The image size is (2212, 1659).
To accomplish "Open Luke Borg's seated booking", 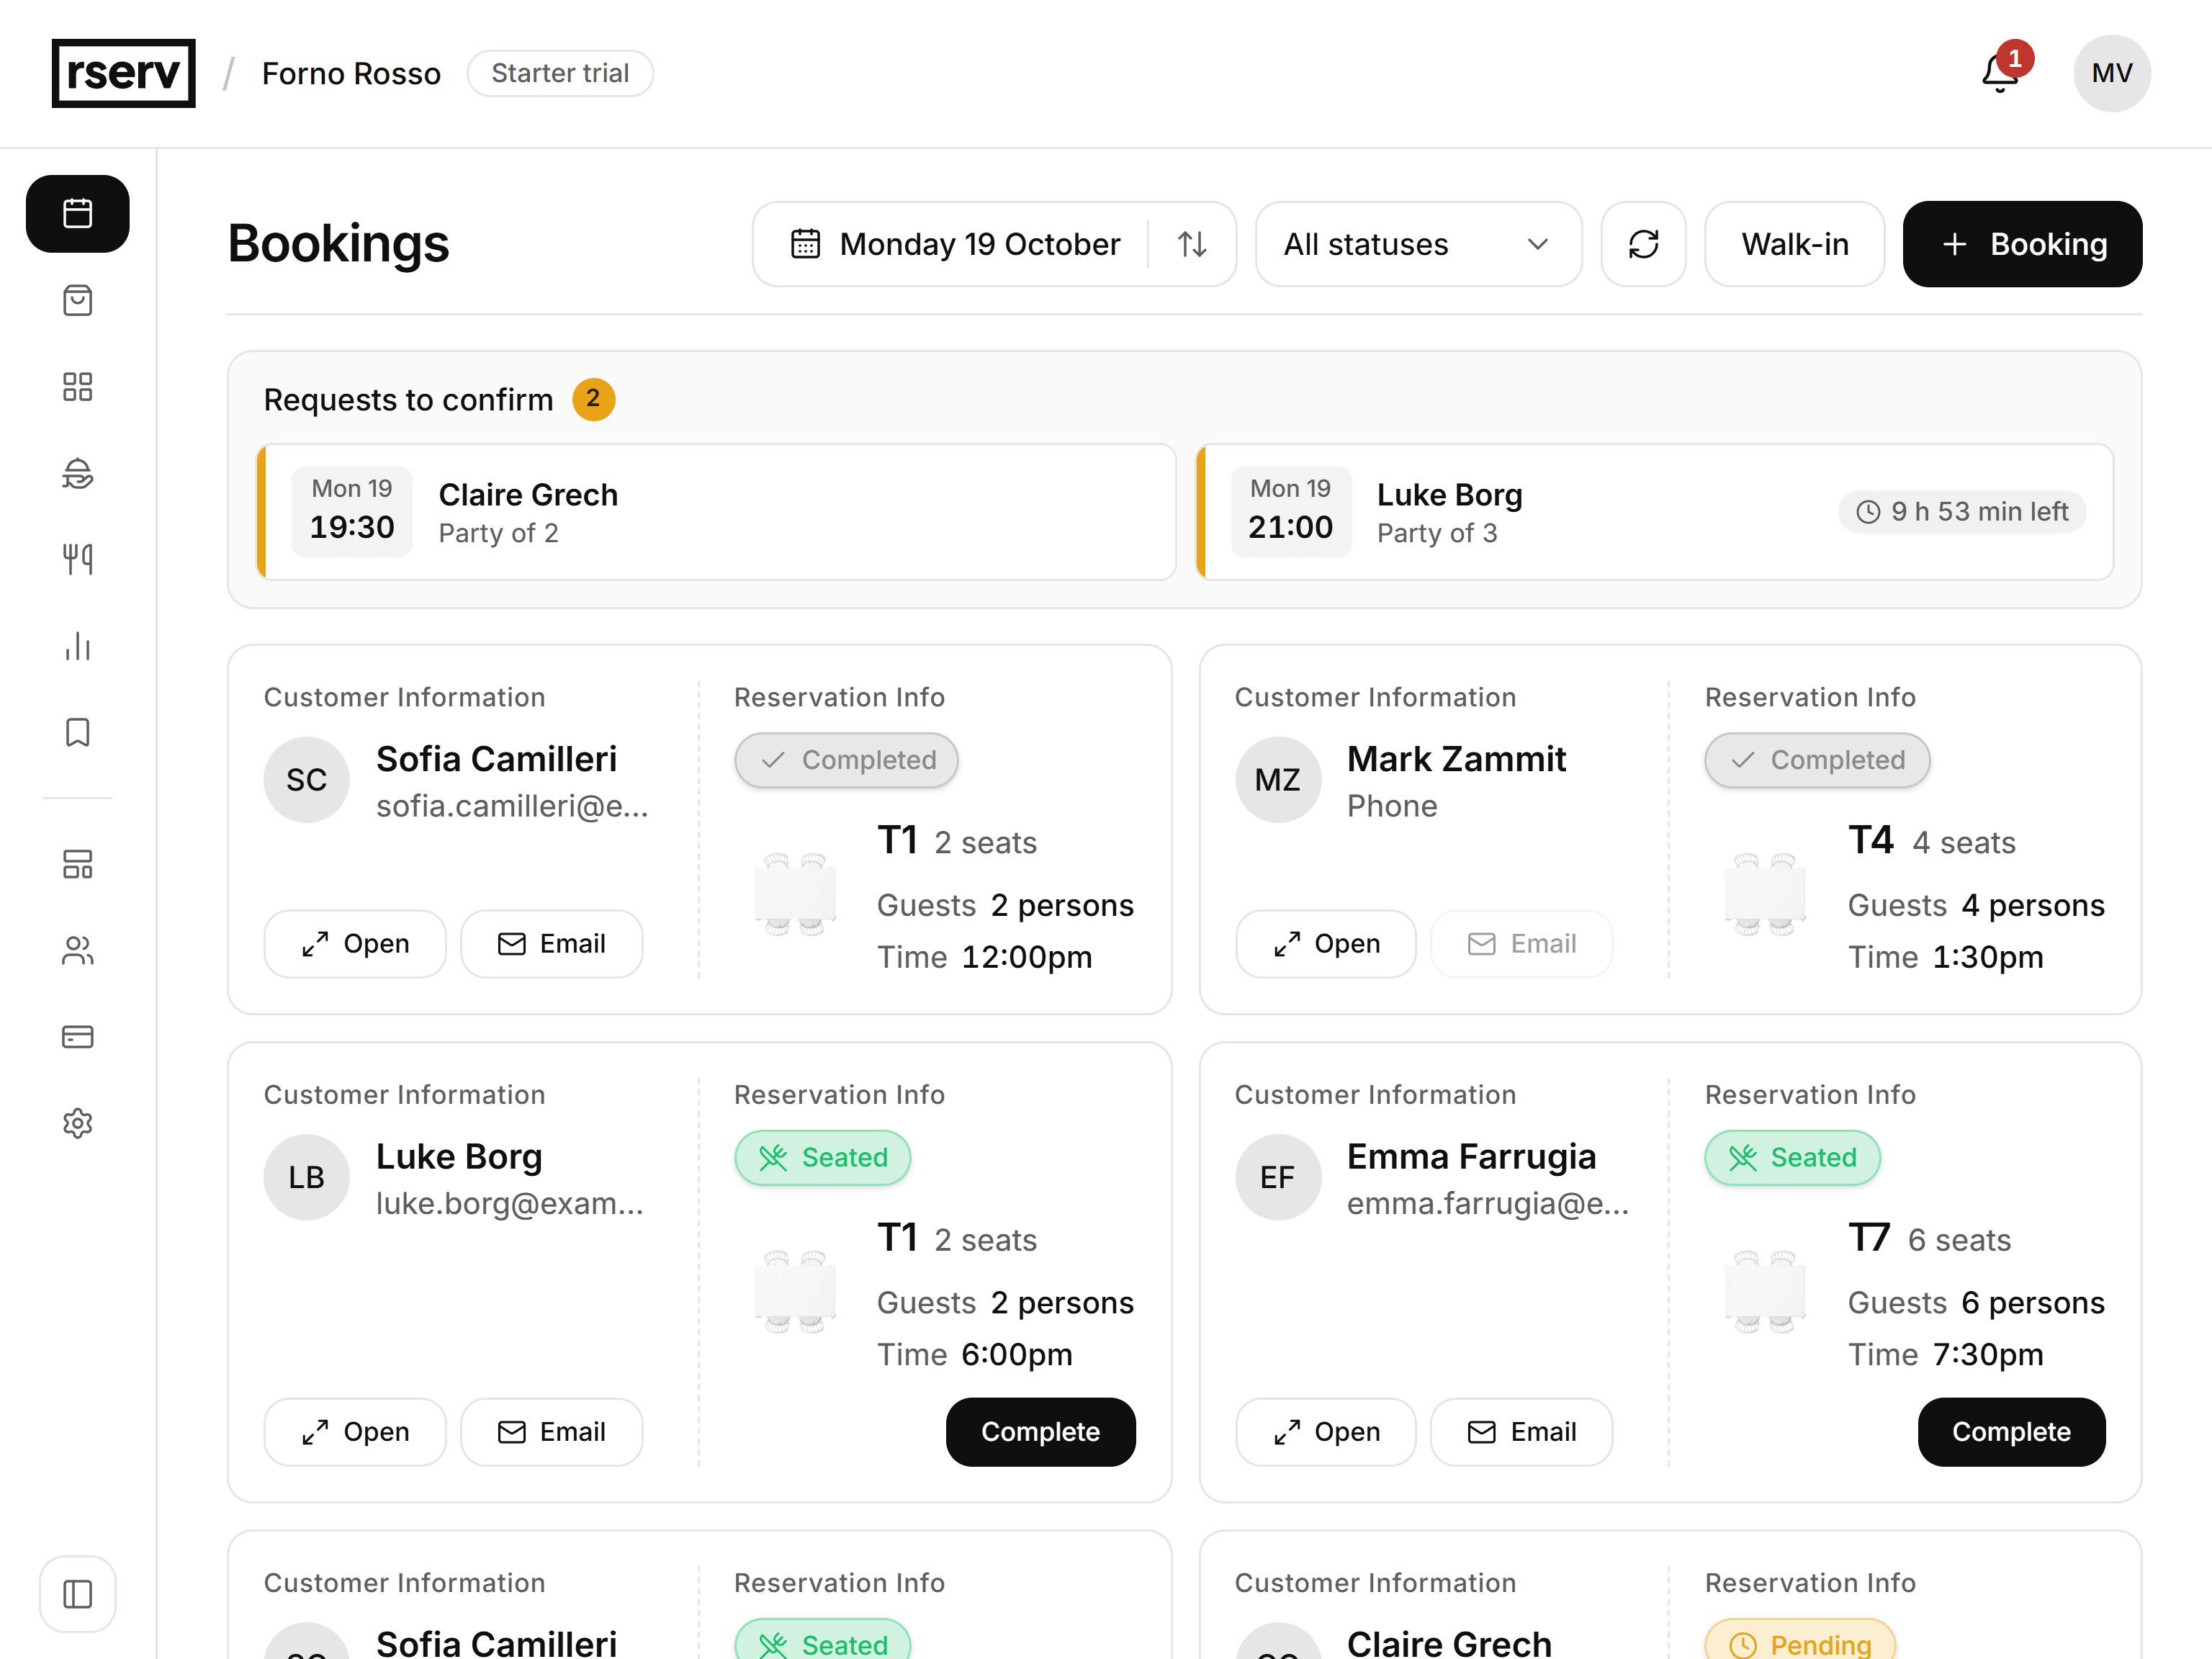I will point(355,1432).
